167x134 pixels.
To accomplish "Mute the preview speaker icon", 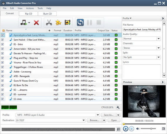I will pos(138,129).
